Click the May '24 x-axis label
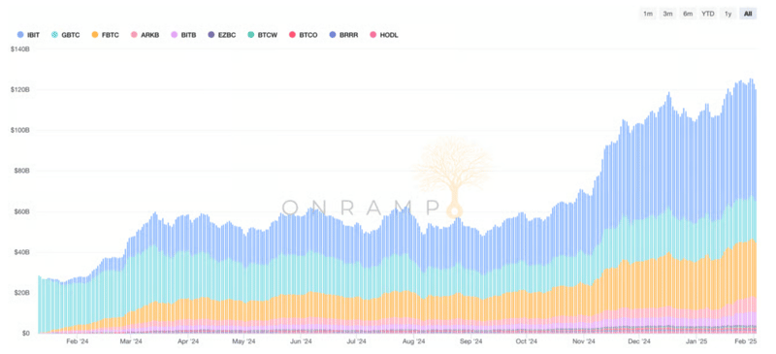 (243, 341)
